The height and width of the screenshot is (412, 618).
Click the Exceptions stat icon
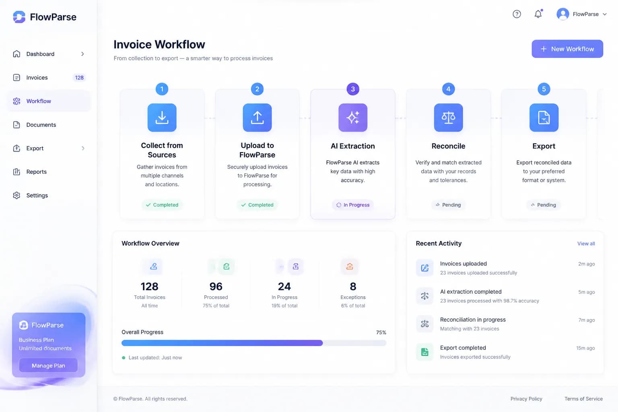point(349,266)
